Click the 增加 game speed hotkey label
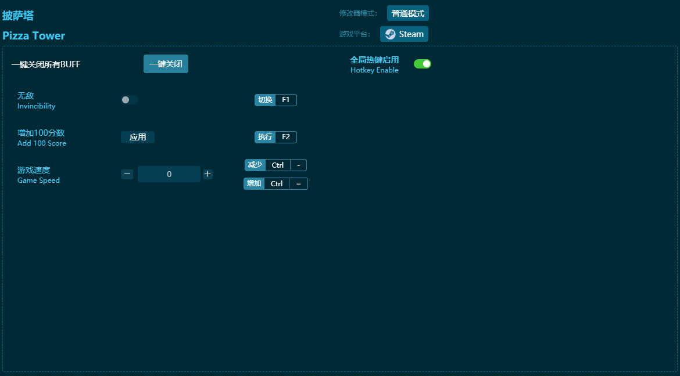The height and width of the screenshot is (376, 680). click(254, 183)
